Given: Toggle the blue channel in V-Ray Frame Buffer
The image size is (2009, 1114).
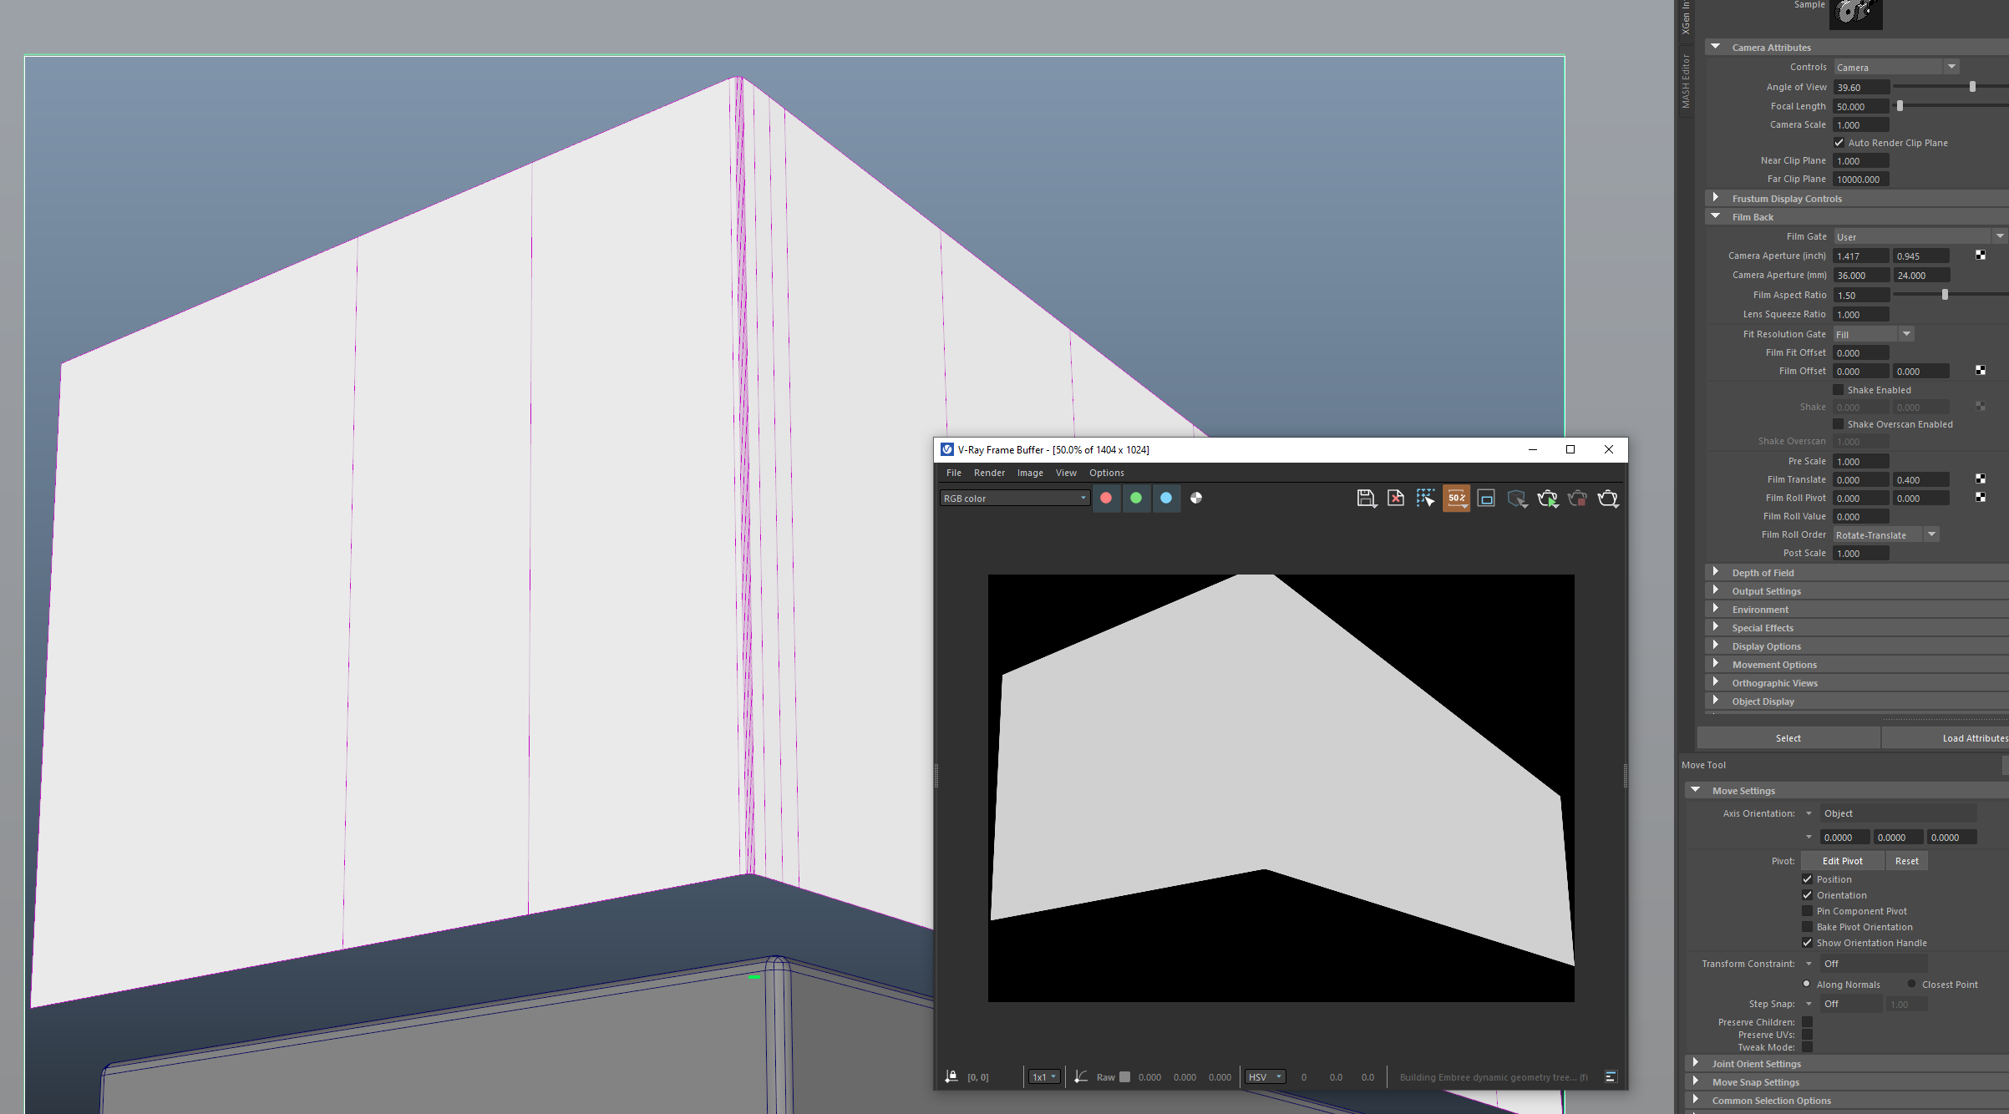Looking at the screenshot, I should point(1166,498).
